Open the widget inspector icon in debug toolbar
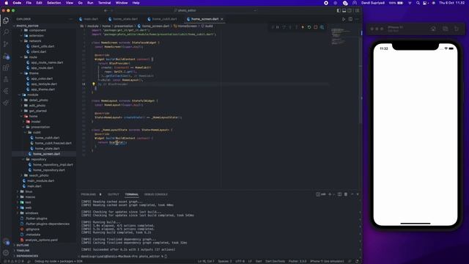 [x=322, y=27]
